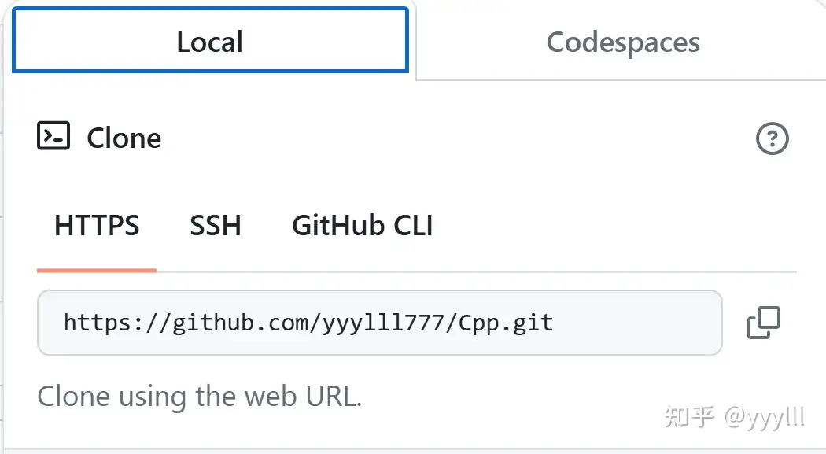This screenshot has width=826, height=454.
Task: Copy the repository URL to clipboard
Action: (763, 323)
